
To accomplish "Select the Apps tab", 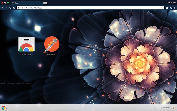I will (x=27, y=3).
